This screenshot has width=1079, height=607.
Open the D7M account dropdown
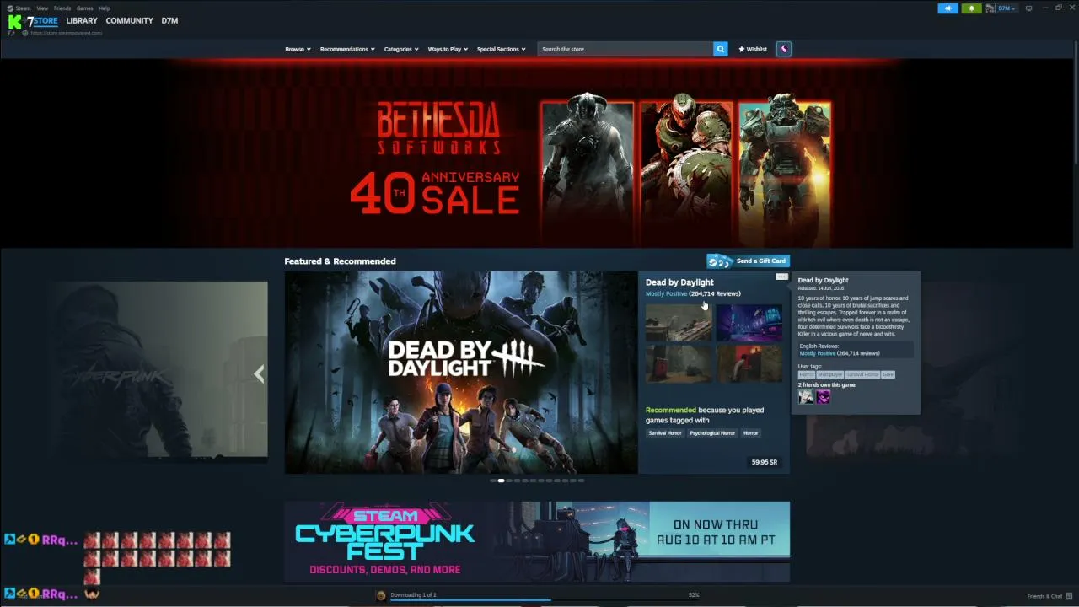click(1007, 8)
